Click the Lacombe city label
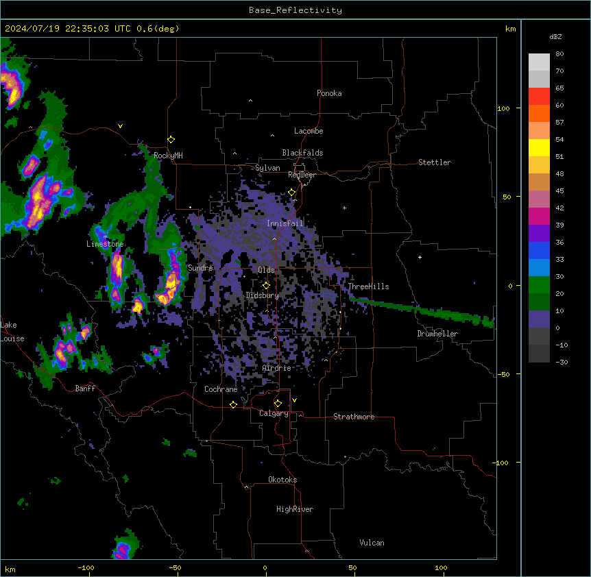591x577 pixels. [309, 131]
